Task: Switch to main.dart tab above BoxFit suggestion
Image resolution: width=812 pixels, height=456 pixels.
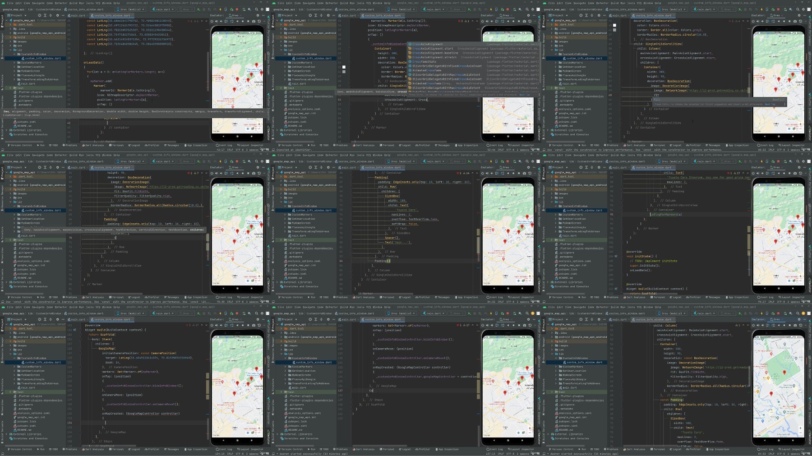Action: coord(618,15)
